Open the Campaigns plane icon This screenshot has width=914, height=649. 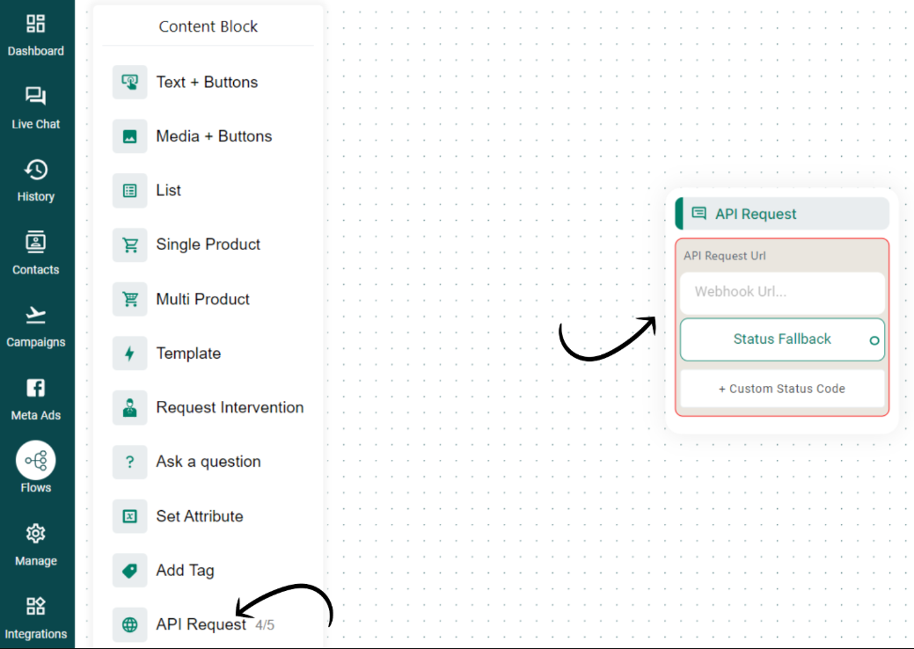coord(35,315)
